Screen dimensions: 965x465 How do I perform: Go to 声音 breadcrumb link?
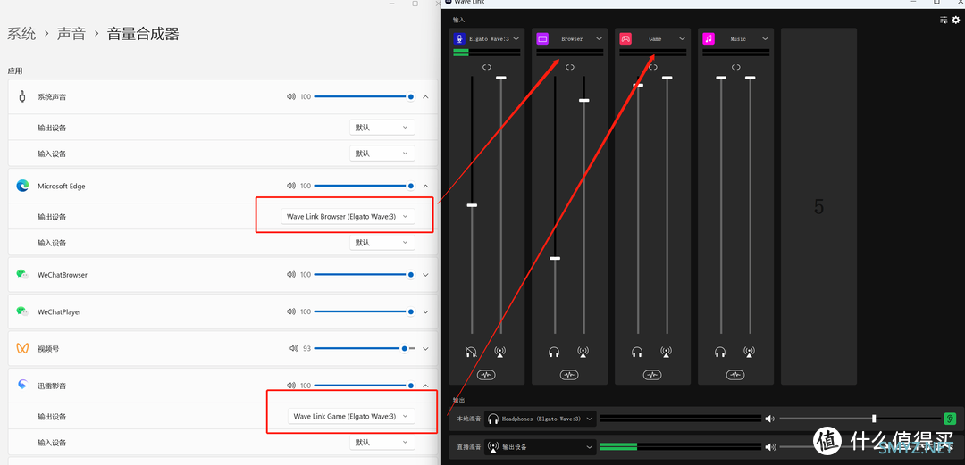pos(71,34)
